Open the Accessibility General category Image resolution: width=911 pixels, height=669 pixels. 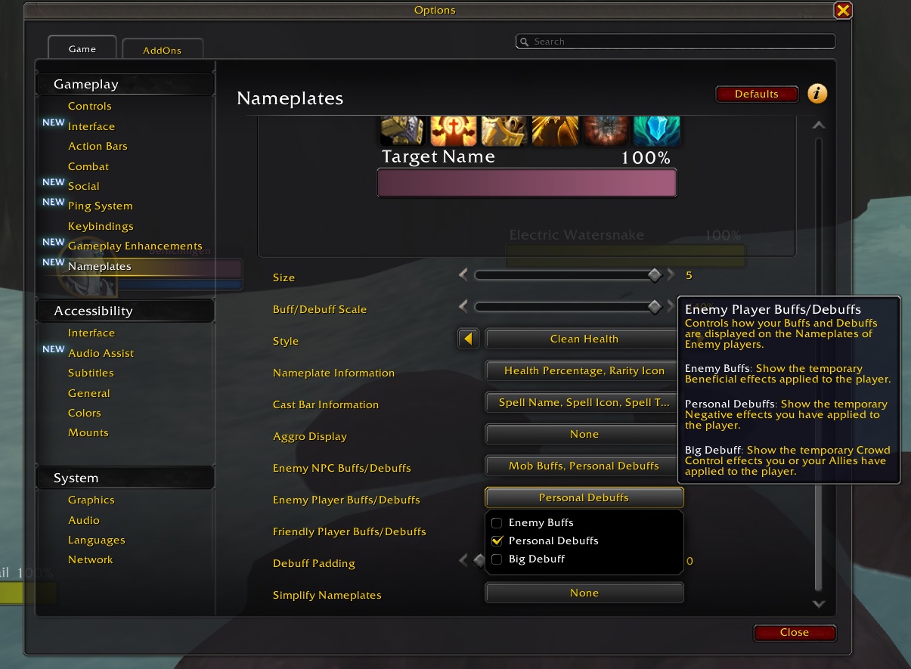pos(88,393)
